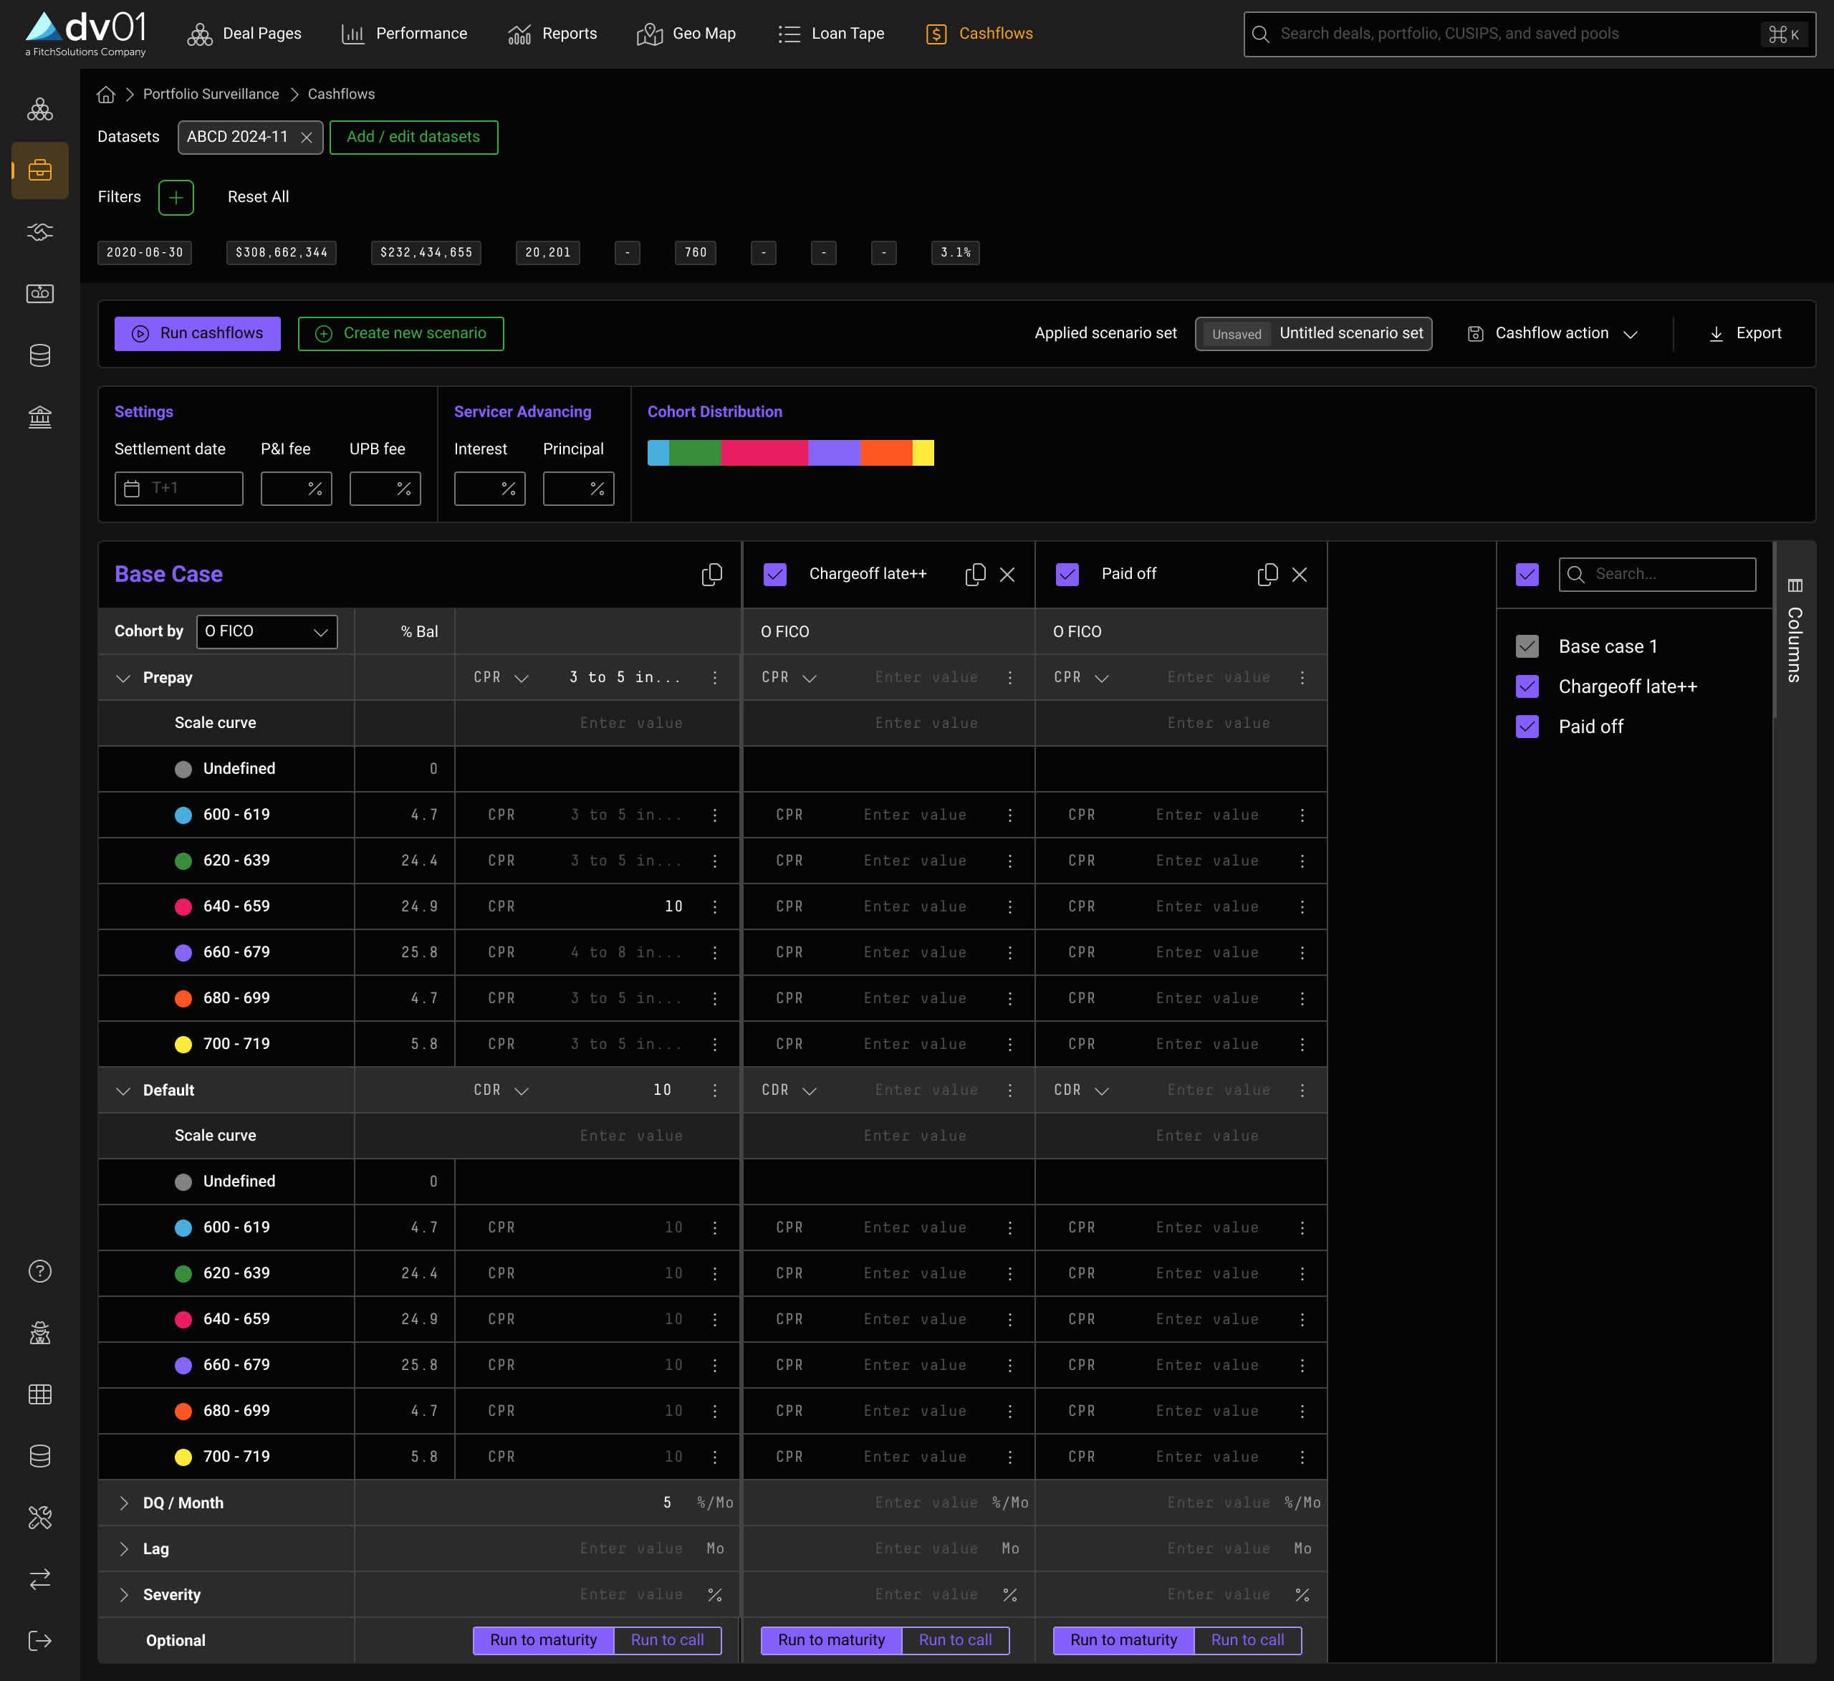Click Create new scenario button

(400, 334)
